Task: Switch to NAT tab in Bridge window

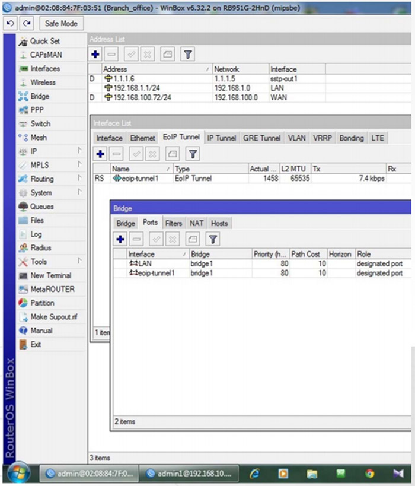Action: click(x=196, y=224)
